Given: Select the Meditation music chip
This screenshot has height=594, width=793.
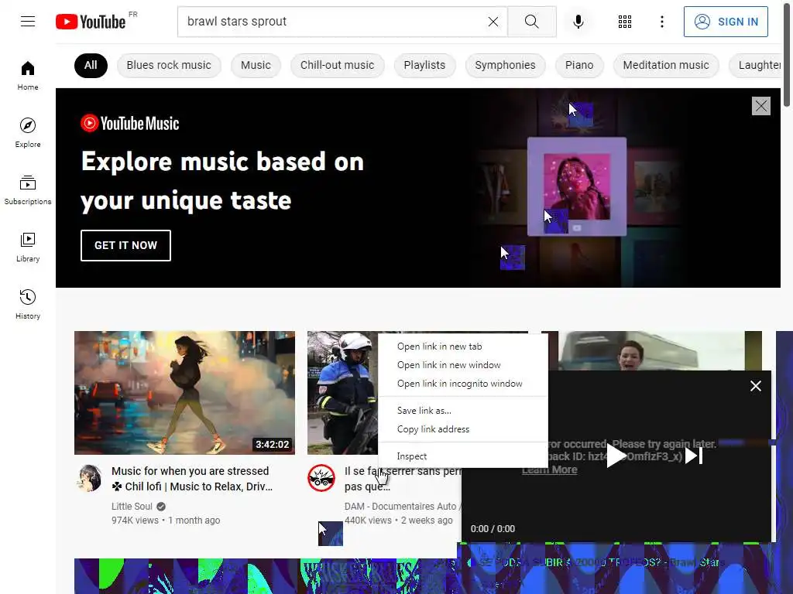Looking at the screenshot, I should [665, 65].
